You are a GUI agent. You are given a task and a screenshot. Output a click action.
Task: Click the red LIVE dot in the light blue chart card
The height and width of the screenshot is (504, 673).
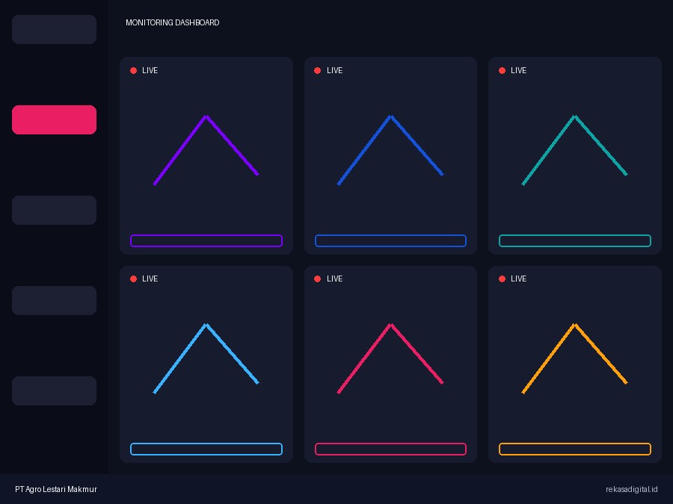point(134,279)
